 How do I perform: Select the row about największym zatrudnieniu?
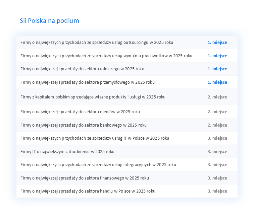[x=127, y=152]
